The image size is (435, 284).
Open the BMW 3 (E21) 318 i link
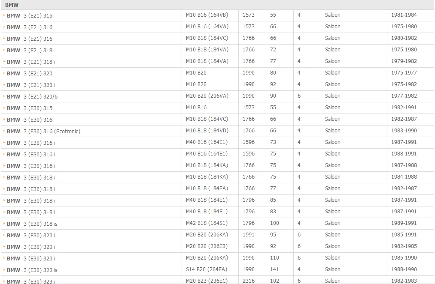[x=31, y=62]
